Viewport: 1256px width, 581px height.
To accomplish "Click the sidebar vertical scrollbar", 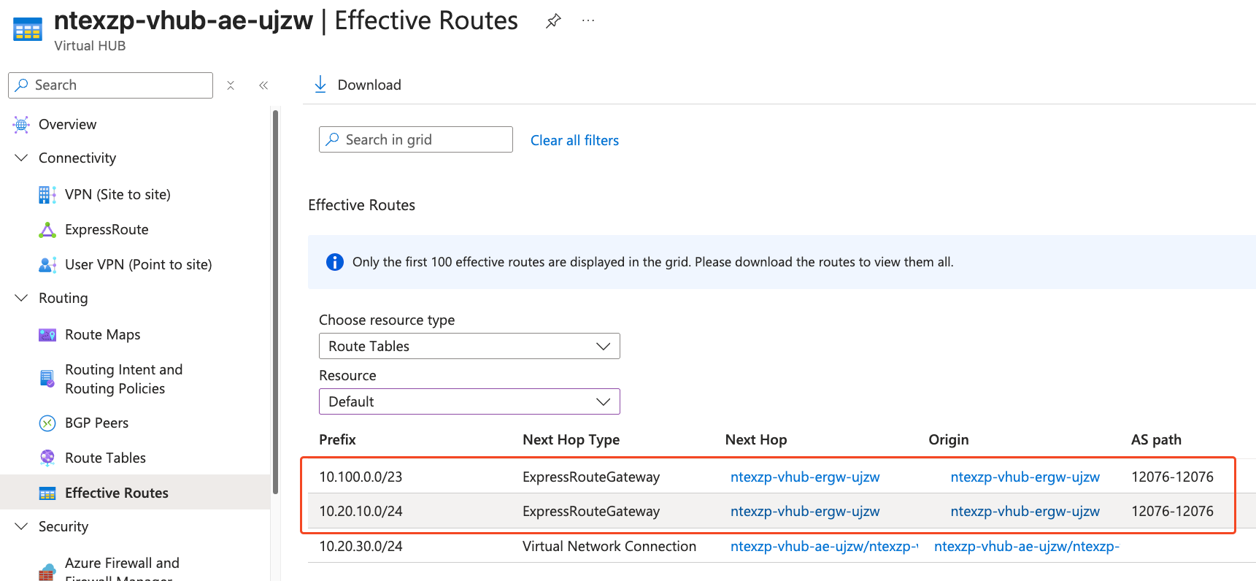I will (x=275, y=301).
